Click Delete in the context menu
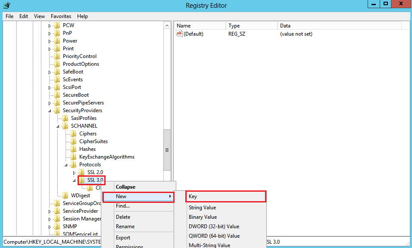 click(123, 217)
